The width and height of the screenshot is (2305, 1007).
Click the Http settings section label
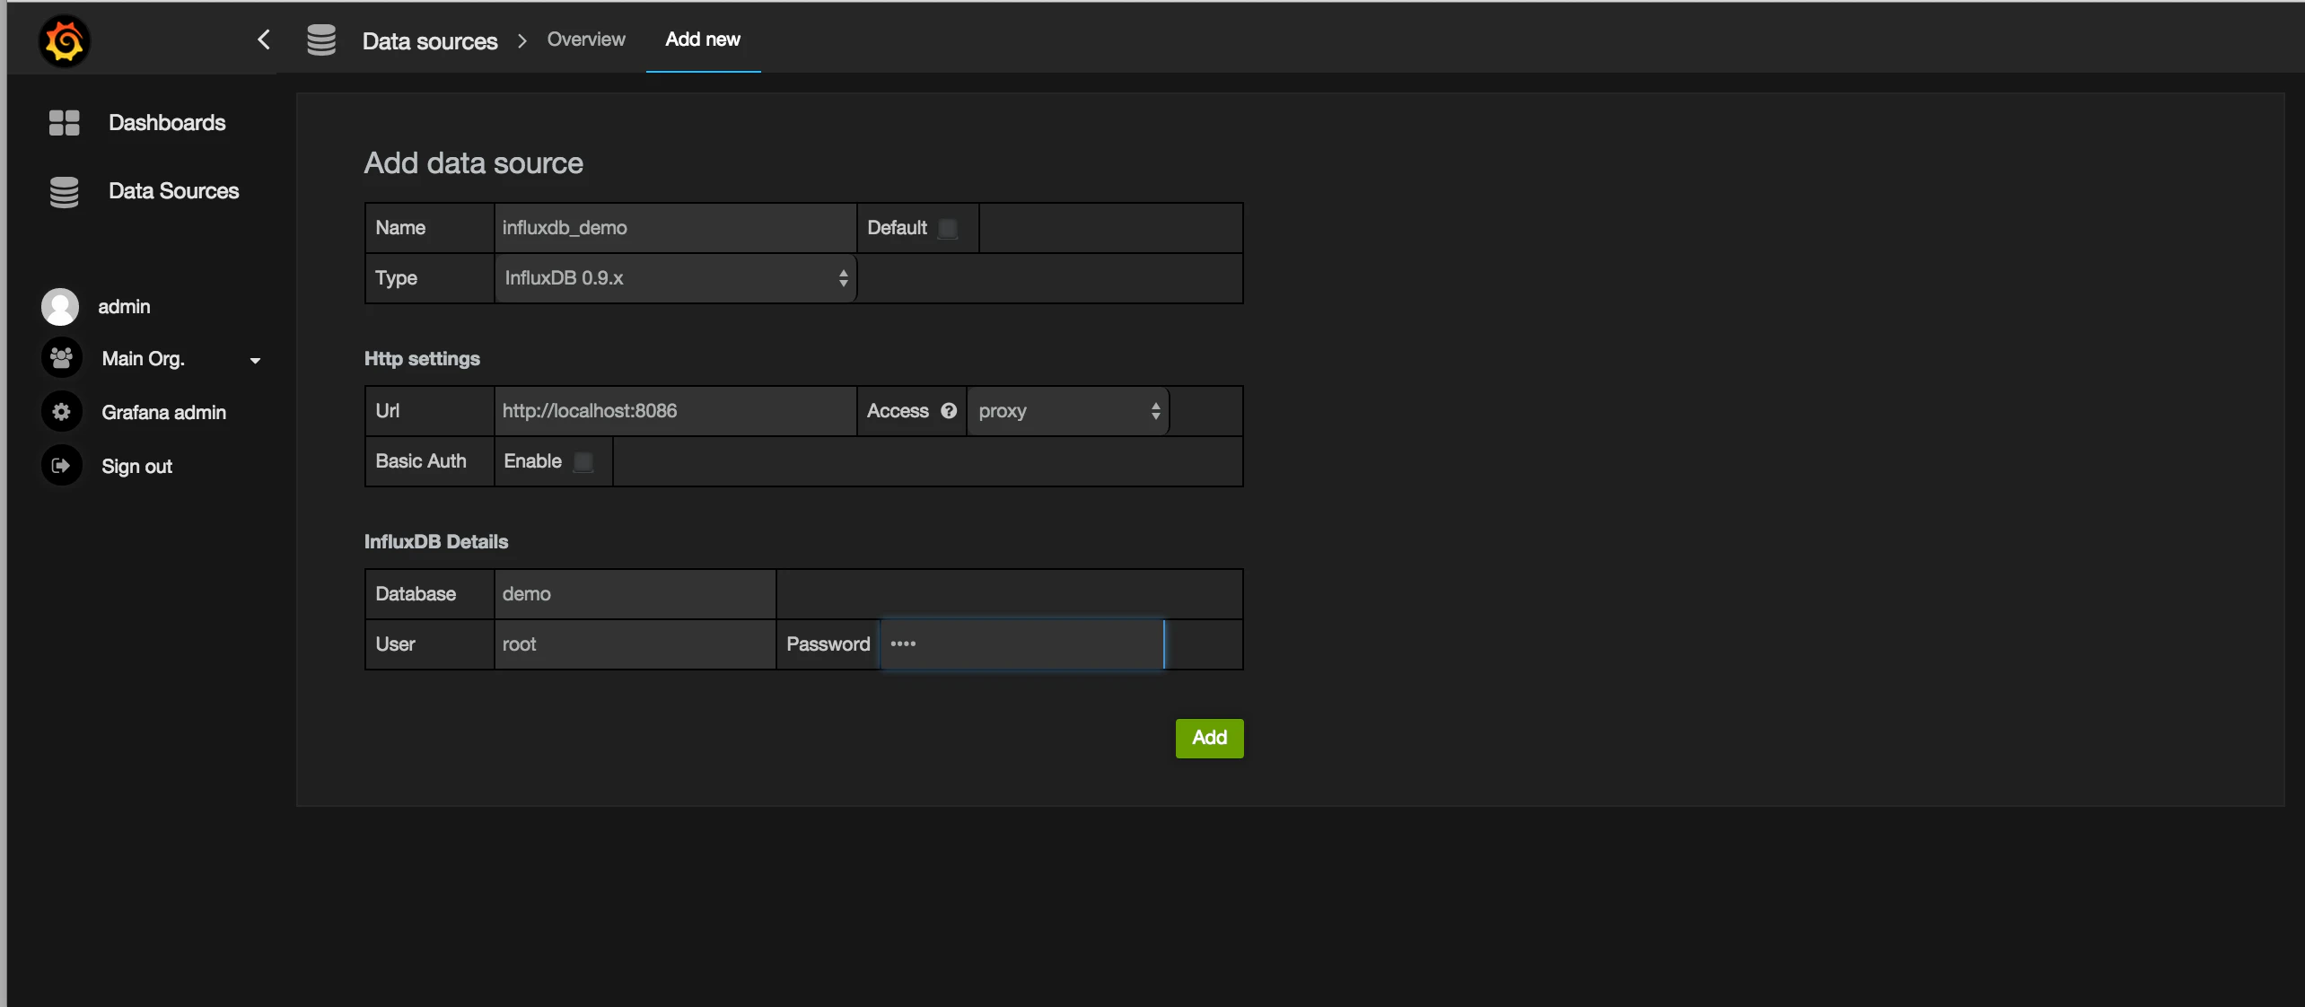pos(422,359)
